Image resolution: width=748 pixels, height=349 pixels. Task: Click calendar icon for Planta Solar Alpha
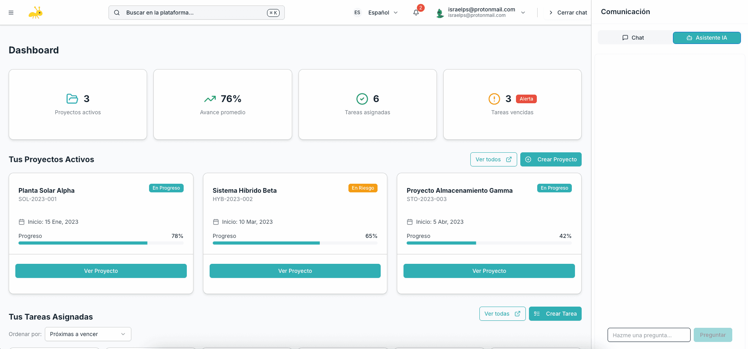pyautogui.click(x=22, y=222)
